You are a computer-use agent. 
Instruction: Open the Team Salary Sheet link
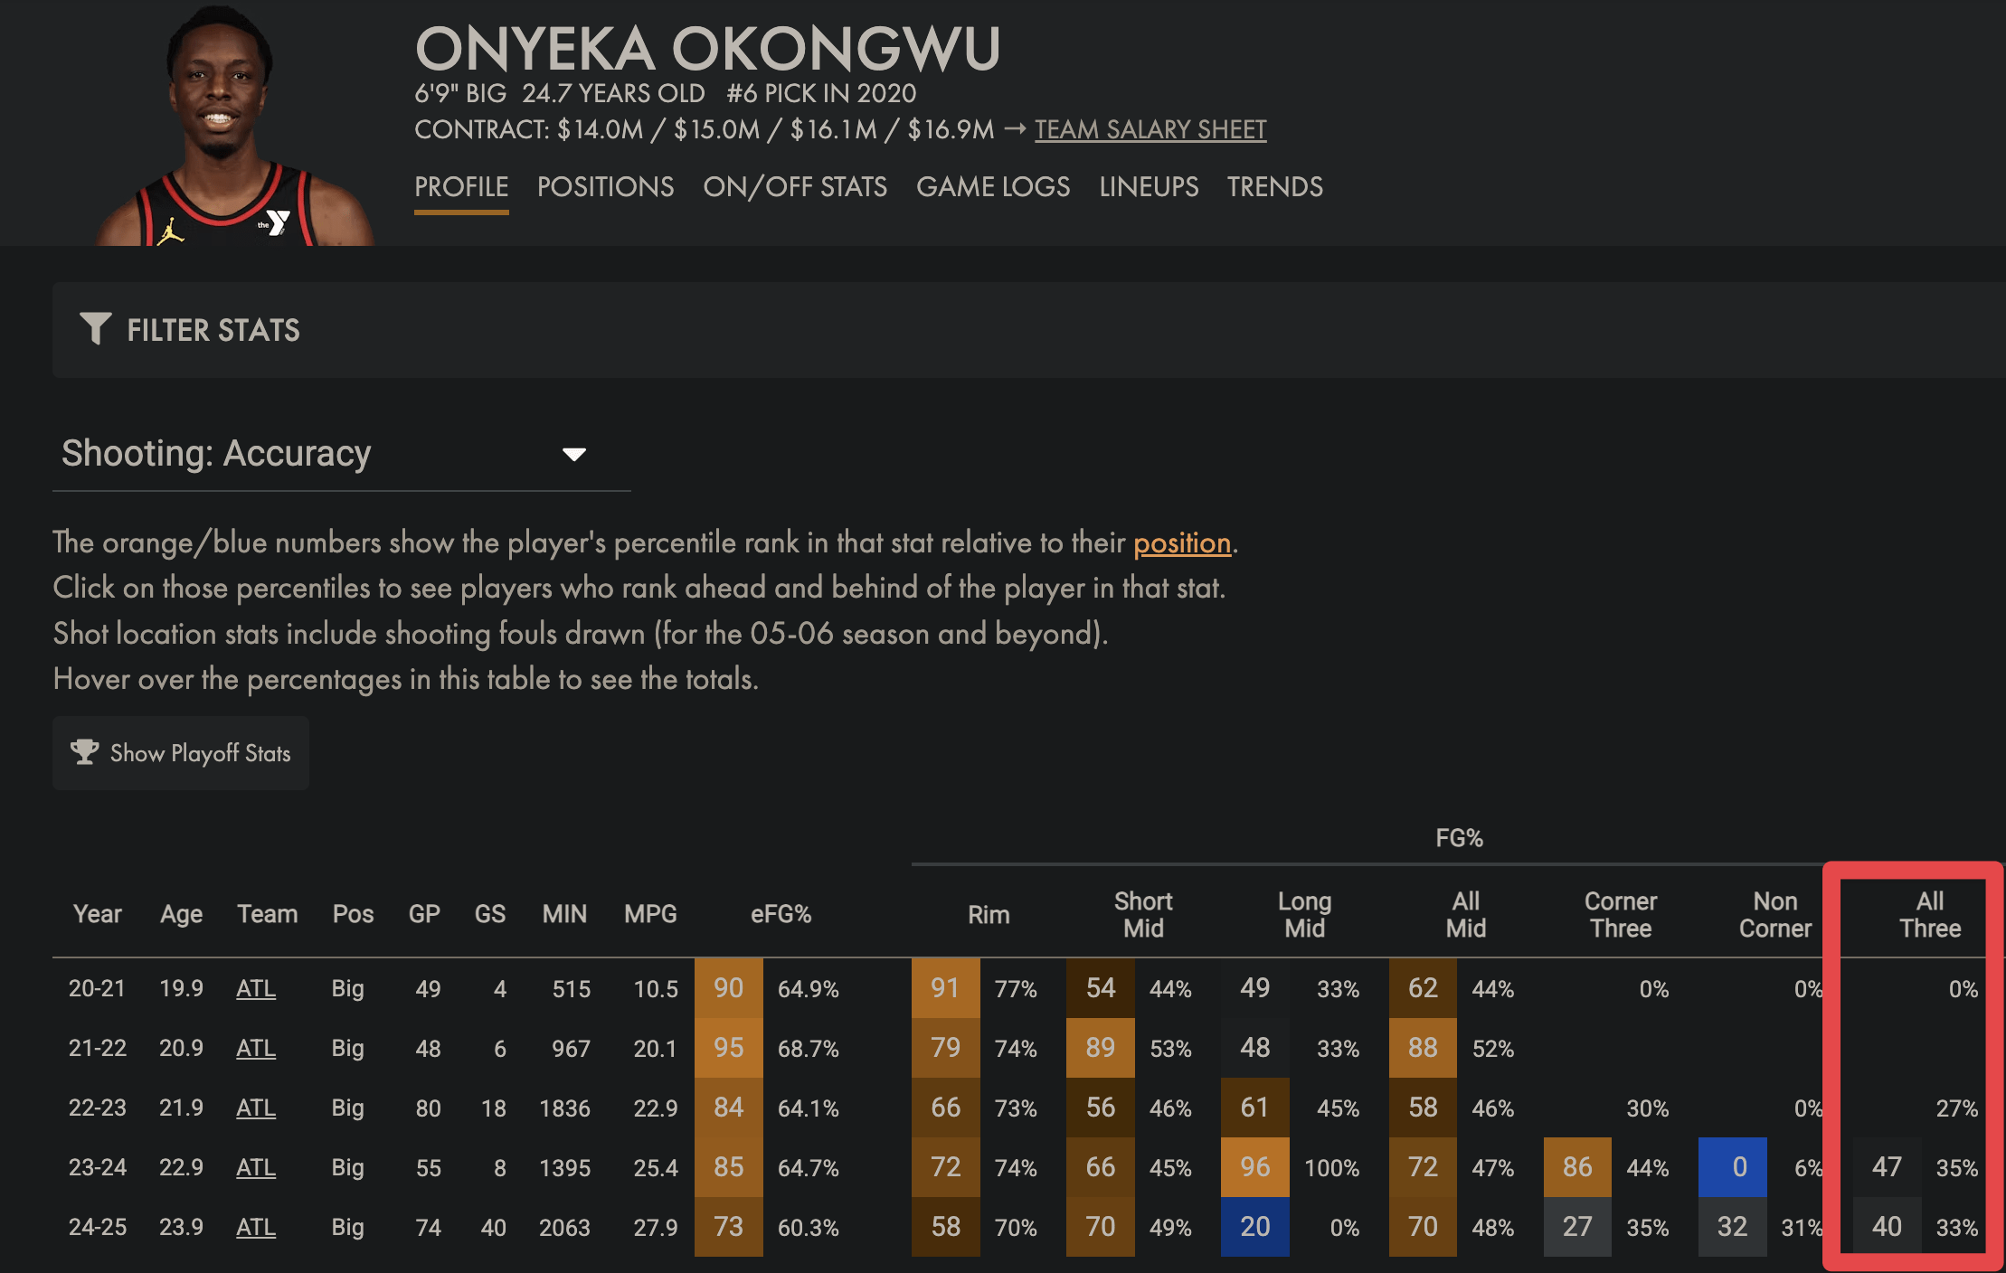pos(1150,130)
